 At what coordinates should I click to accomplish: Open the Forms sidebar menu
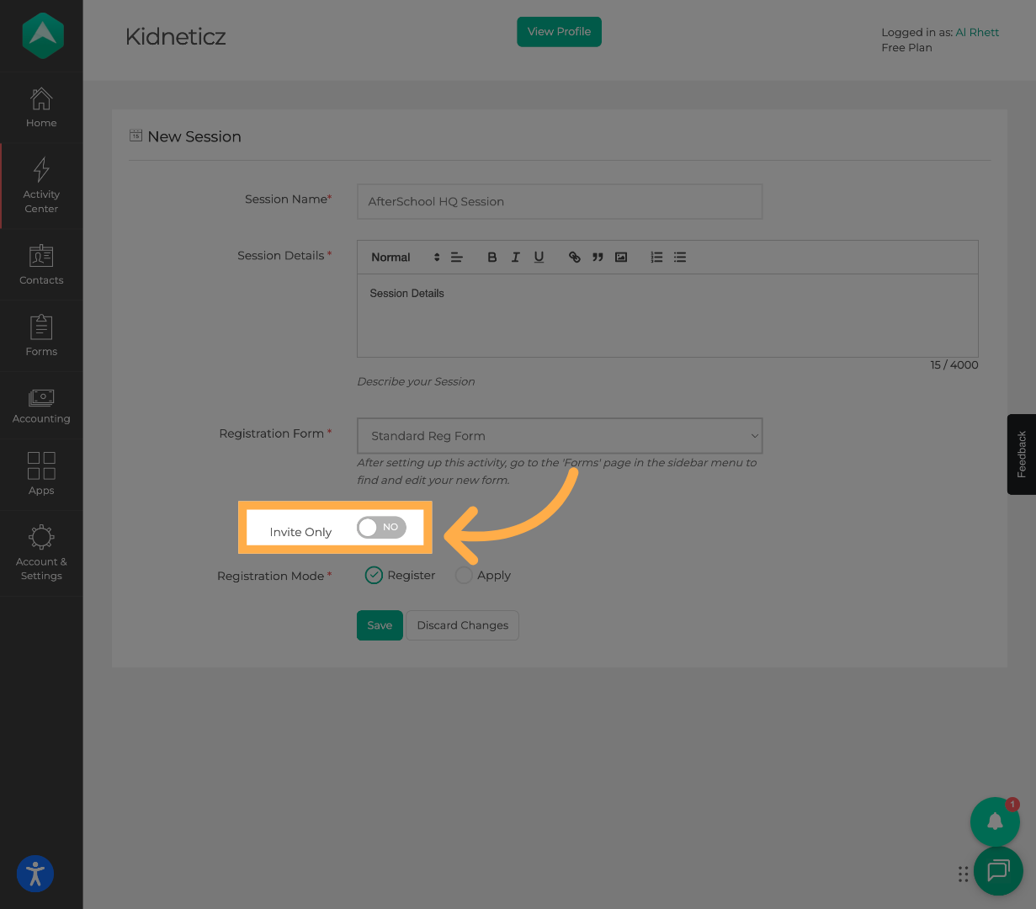(41, 336)
